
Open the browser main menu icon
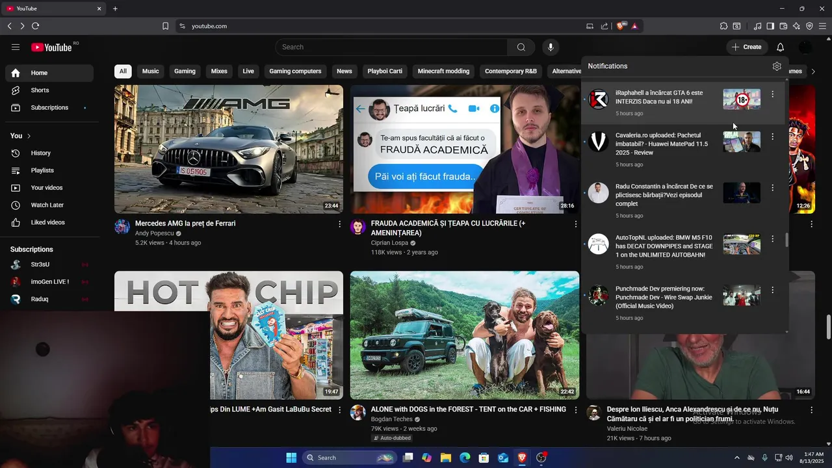pyautogui.click(x=822, y=26)
